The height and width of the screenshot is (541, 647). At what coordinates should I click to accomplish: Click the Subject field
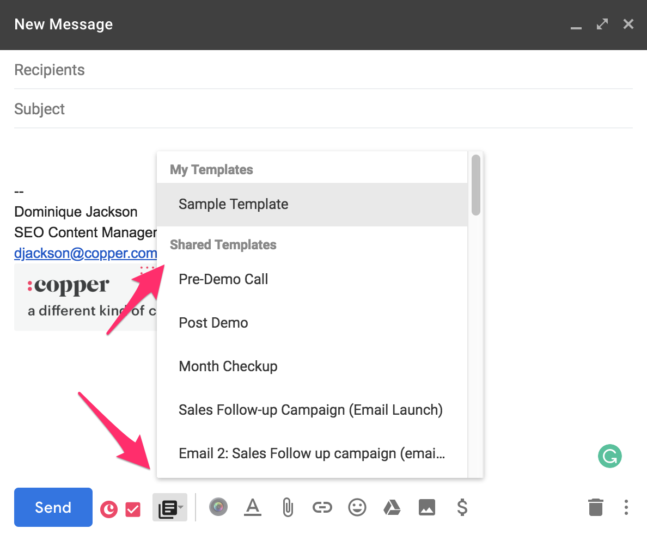click(323, 109)
